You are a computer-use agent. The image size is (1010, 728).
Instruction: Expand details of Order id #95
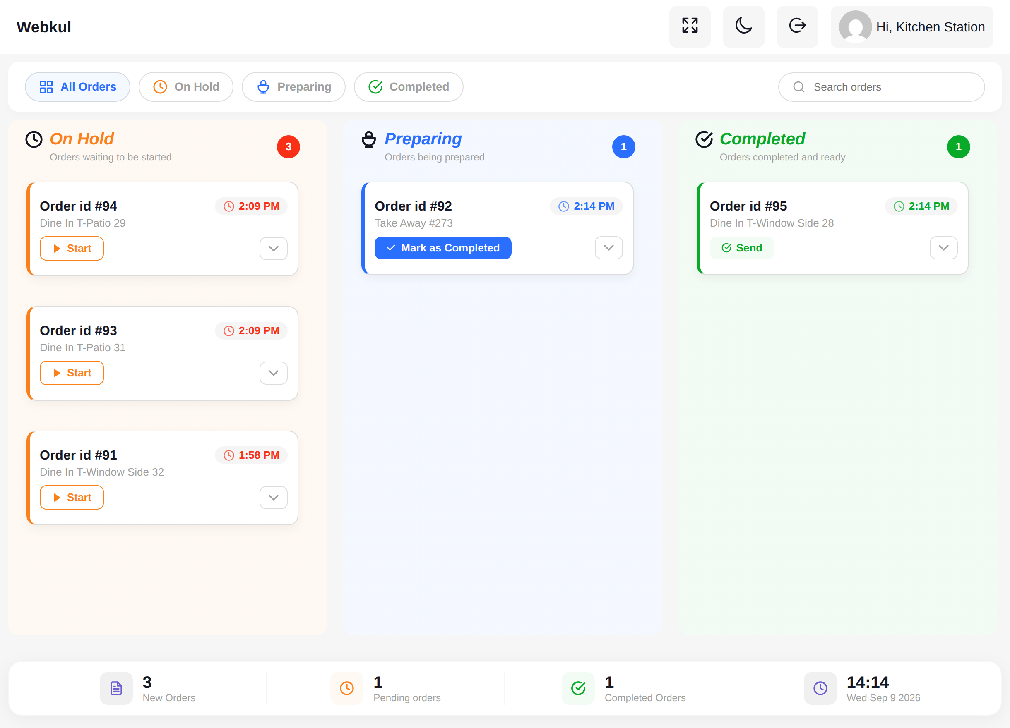[x=944, y=248]
